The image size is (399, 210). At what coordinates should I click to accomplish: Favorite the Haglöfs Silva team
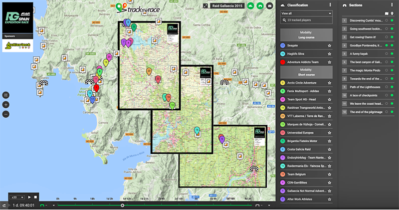pyautogui.click(x=329, y=54)
